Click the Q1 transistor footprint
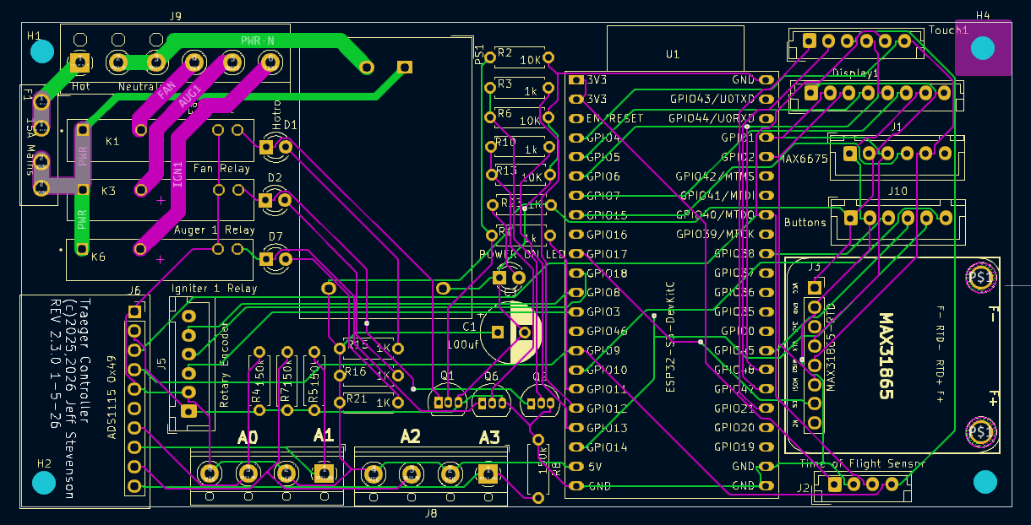1031x525 pixels. point(447,401)
